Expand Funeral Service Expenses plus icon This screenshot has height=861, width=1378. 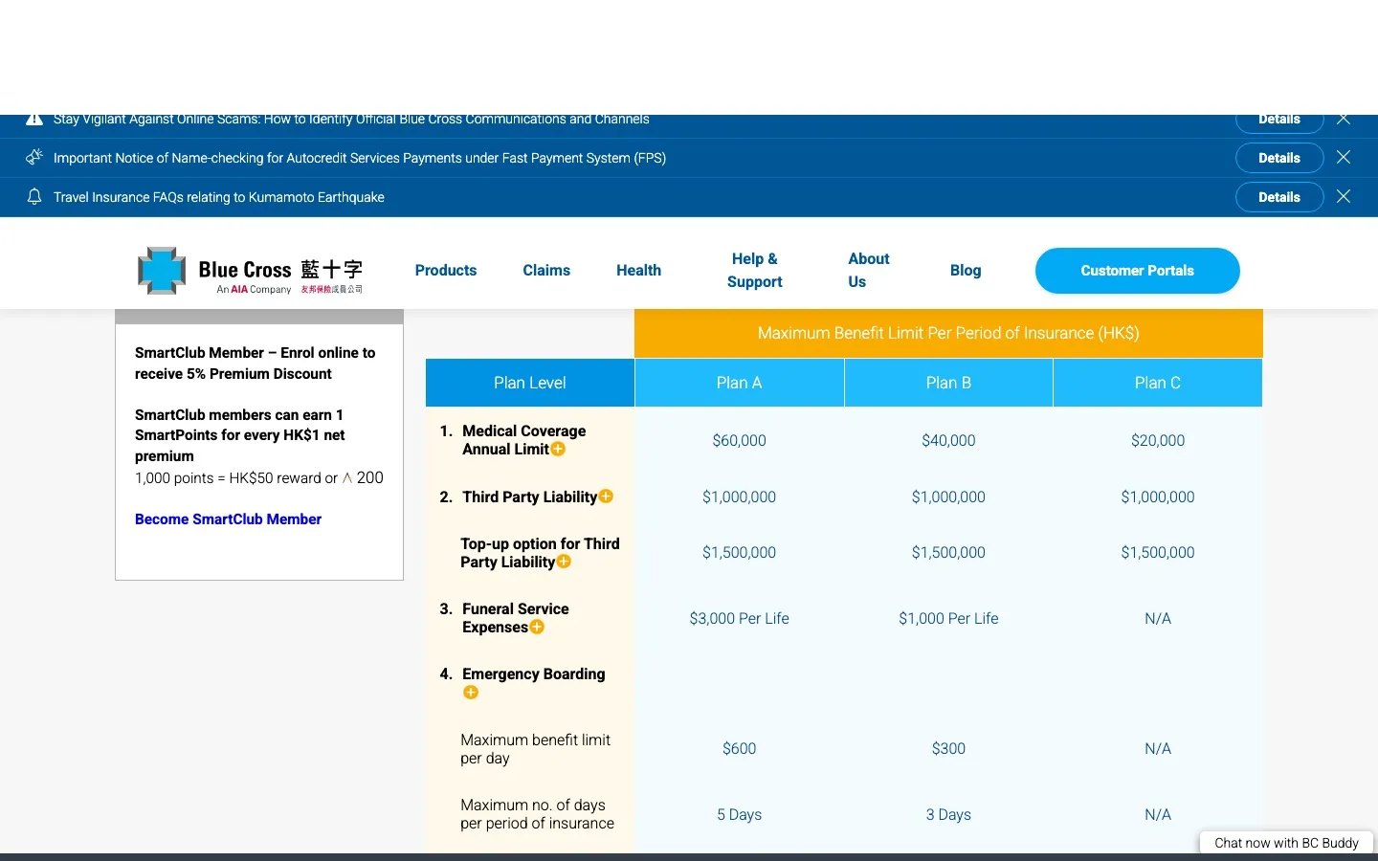(x=537, y=627)
